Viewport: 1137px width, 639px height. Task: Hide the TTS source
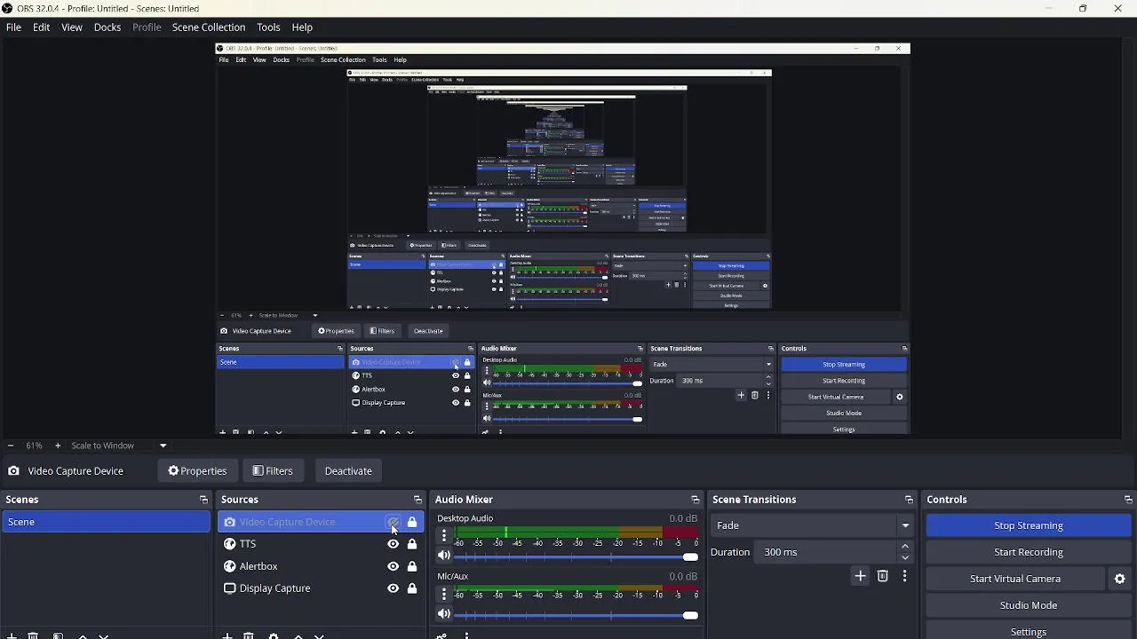pos(393,544)
